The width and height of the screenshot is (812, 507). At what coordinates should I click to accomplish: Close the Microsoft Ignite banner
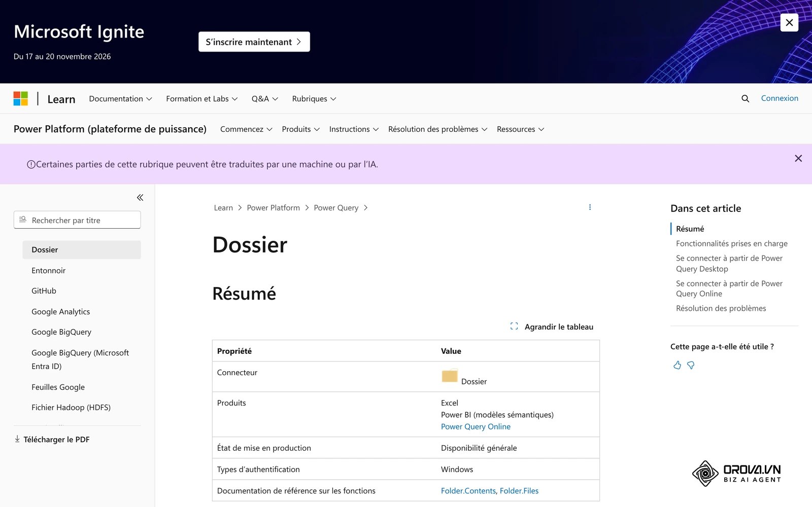pos(789,22)
